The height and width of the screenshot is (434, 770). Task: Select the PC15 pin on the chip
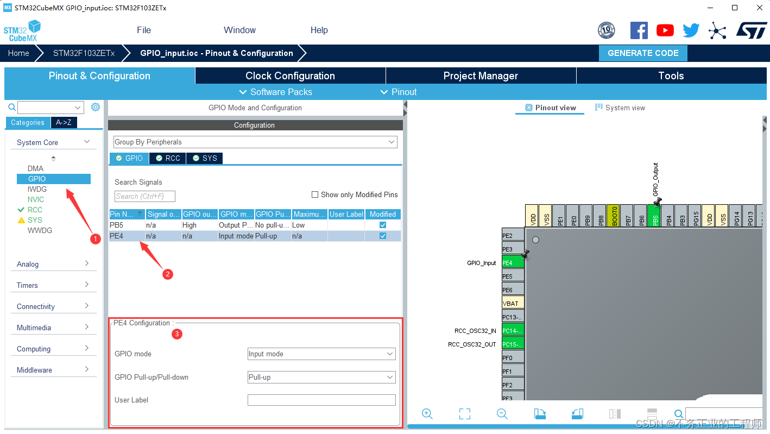click(x=513, y=344)
